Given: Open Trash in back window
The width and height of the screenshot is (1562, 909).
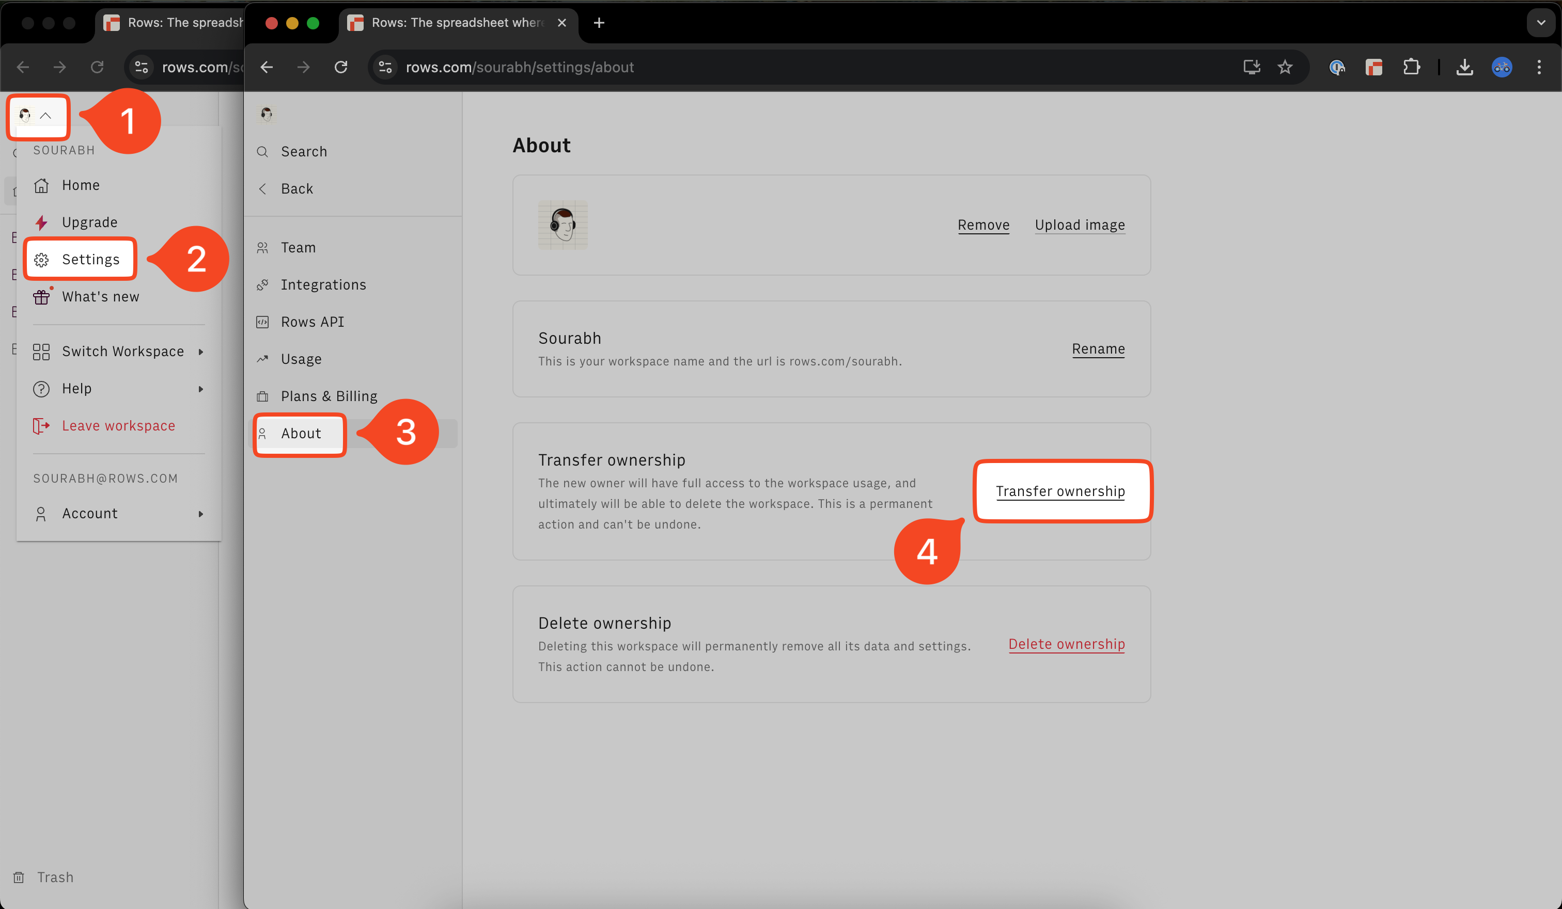Looking at the screenshot, I should [x=43, y=878].
